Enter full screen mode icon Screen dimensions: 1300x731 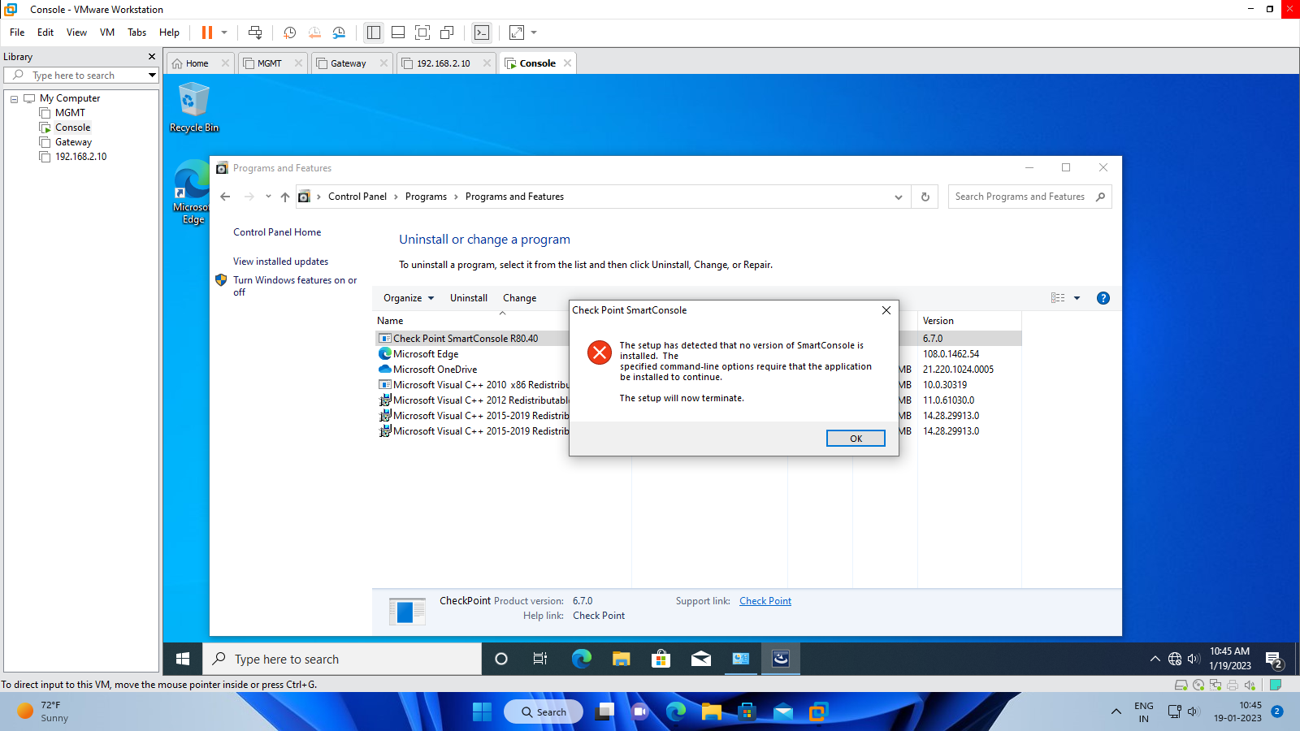coord(422,32)
